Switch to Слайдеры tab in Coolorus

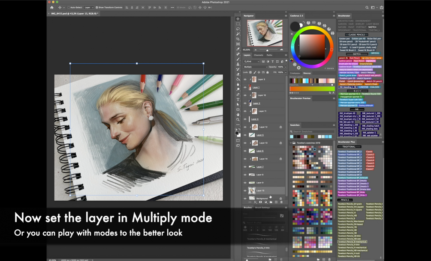coord(295,73)
